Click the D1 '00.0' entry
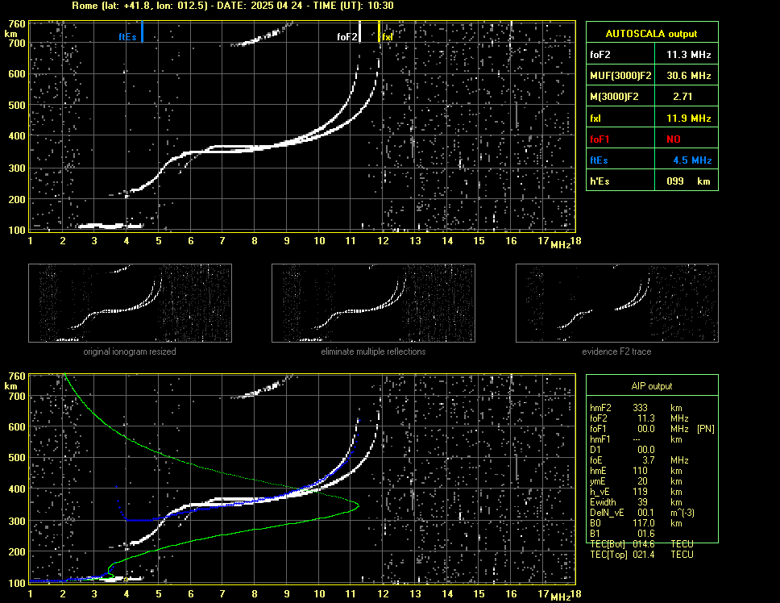This screenshot has width=780, height=603. pyautogui.click(x=645, y=450)
